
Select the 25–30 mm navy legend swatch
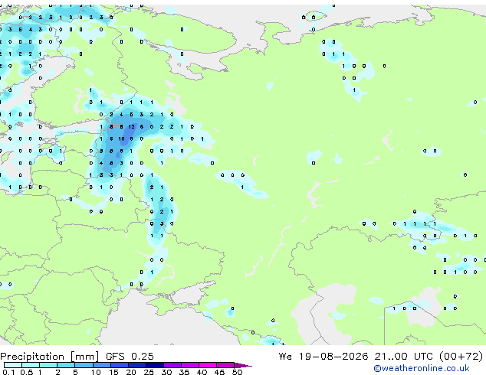pos(154,365)
